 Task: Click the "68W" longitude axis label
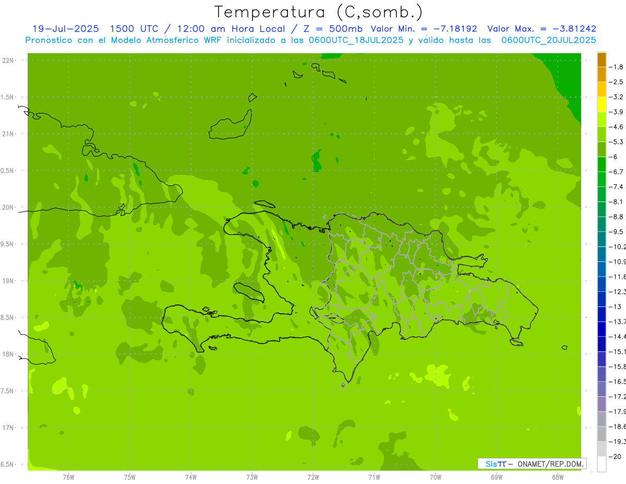[557, 477]
